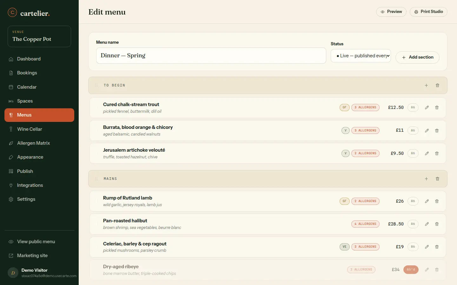This screenshot has height=285, width=457.
Task: Open Integrations
Action: (39, 185)
